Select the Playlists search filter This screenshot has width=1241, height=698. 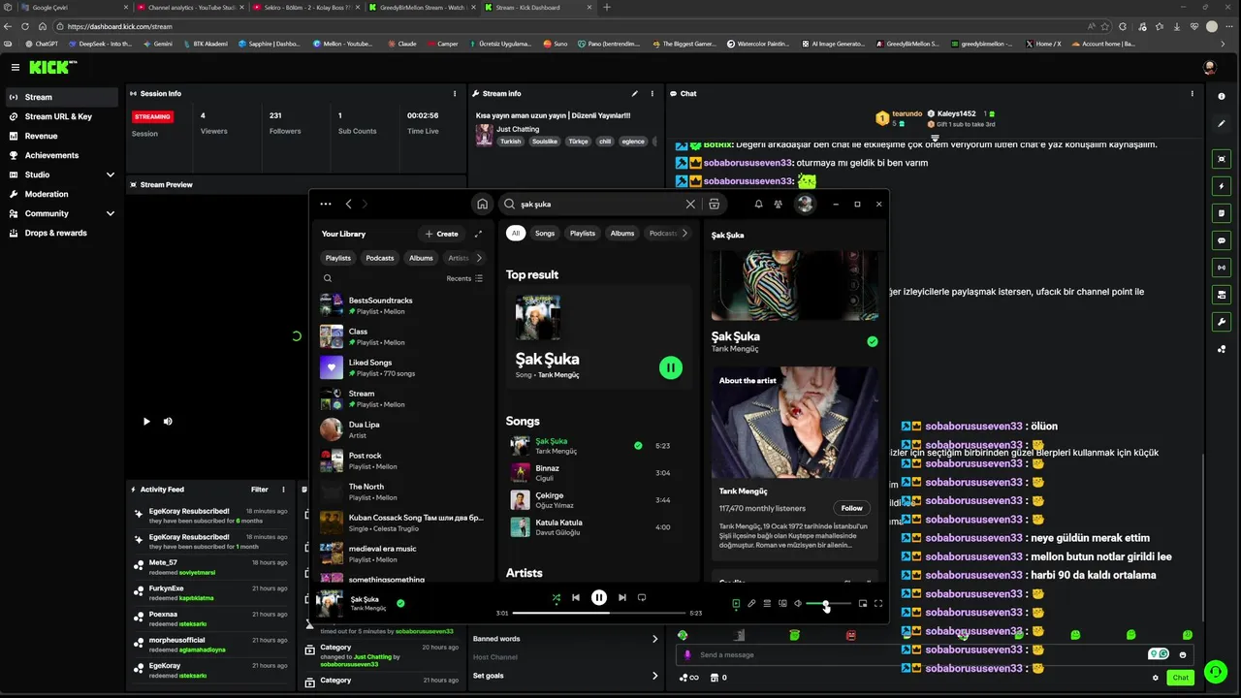583,233
